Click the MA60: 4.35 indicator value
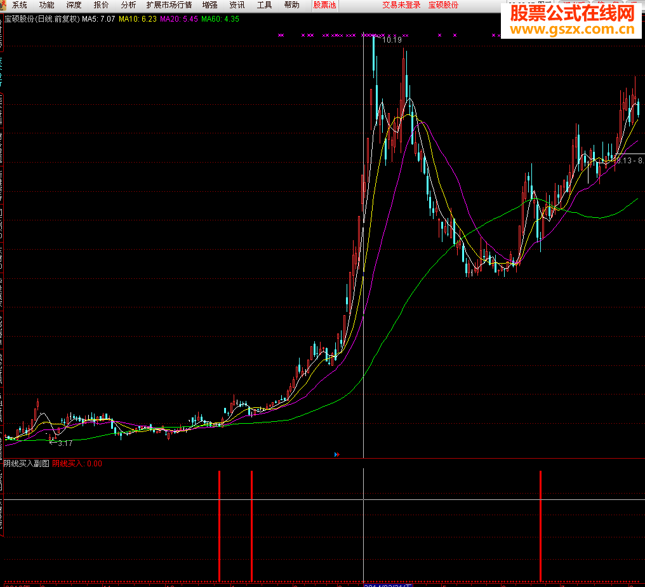Viewport: 645px width, 587px height. click(220, 19)
